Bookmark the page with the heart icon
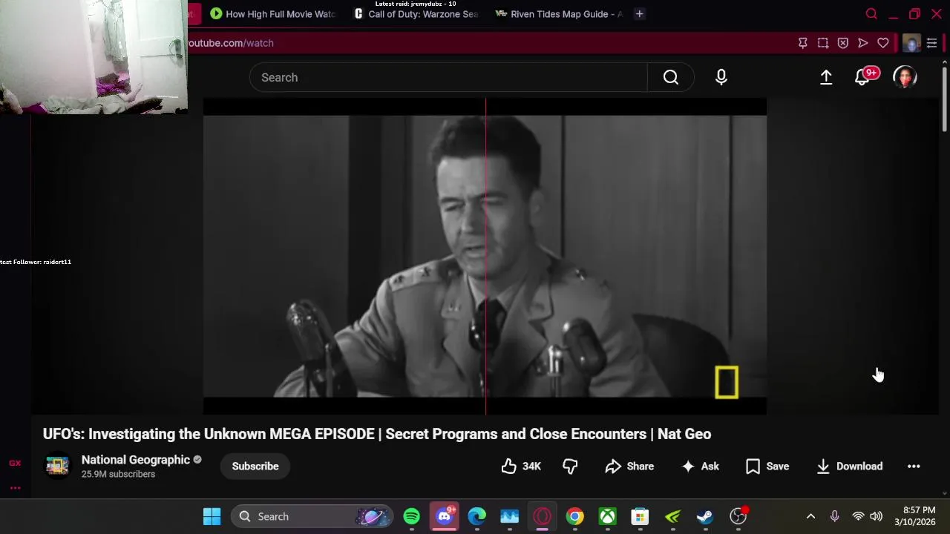This screenshot has width=950, height=534. click(883, 43)
